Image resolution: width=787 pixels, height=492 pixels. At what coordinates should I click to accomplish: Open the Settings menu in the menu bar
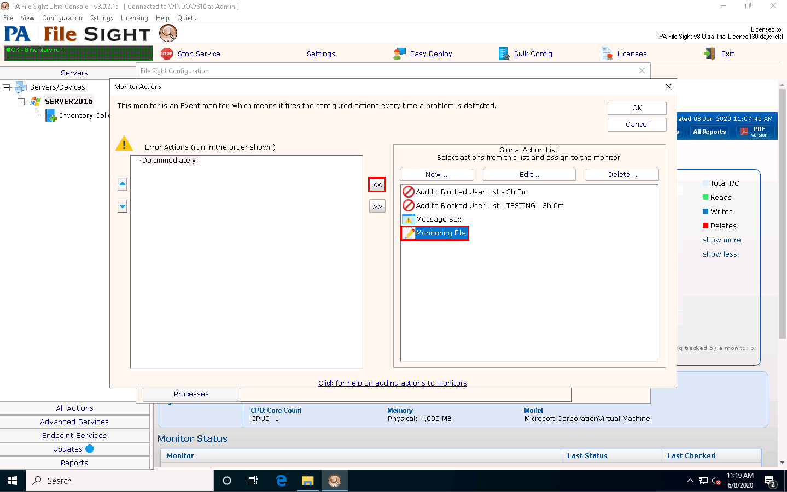(102, 18)
